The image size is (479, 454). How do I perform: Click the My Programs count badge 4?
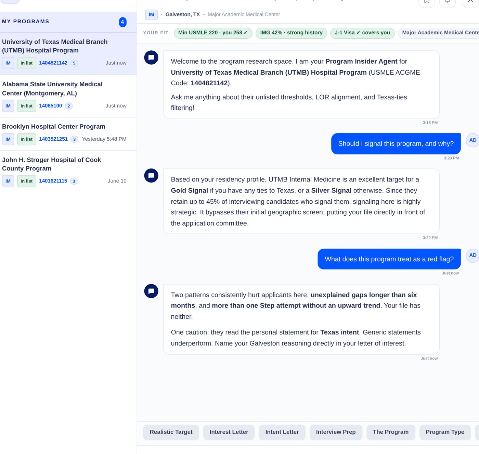(x=122, y=22)
